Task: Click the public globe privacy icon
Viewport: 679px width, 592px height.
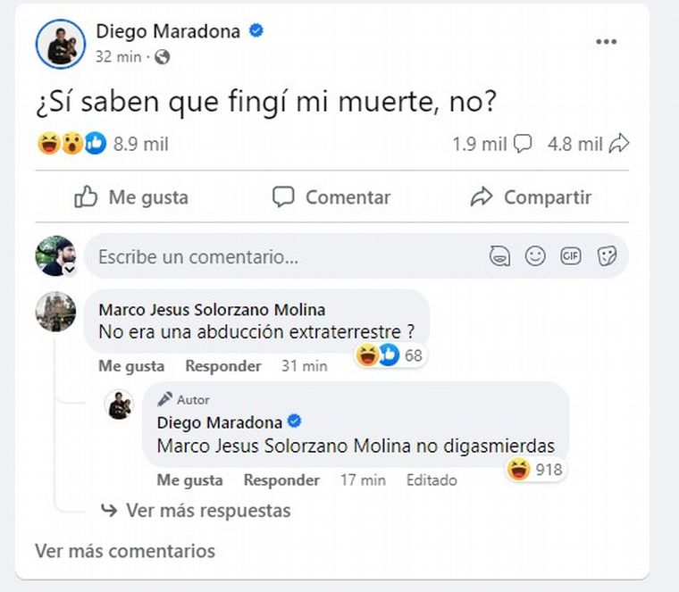Action: (162, 57)
